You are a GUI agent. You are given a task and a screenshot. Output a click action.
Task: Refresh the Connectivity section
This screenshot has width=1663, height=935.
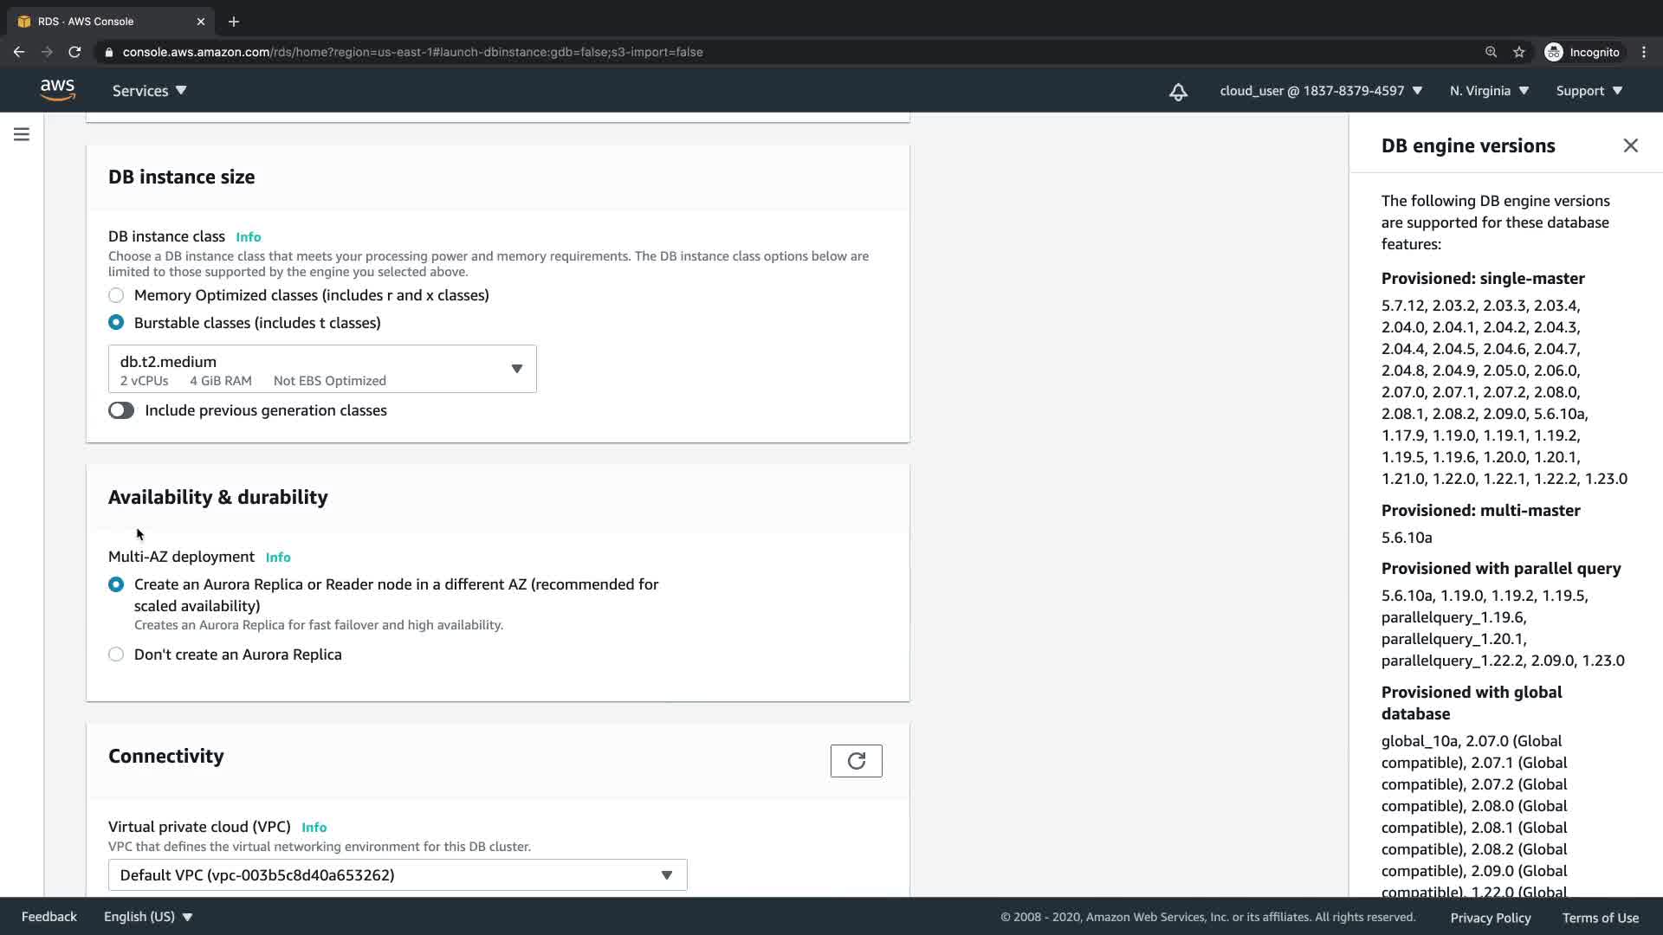point(856,761)
